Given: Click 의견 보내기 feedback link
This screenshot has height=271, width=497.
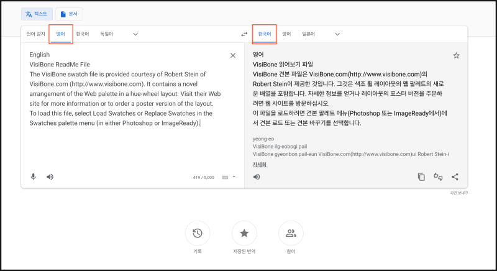Looking at the screenshot, I should click(458, 193).
